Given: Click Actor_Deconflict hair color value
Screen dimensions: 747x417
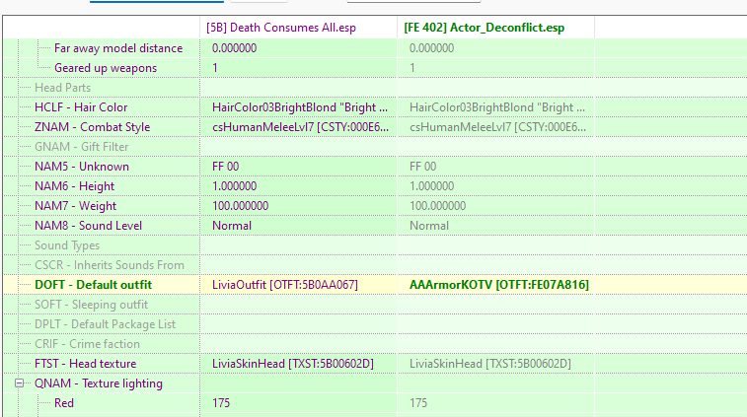Looking at the screenshot, I should [495, 107].
